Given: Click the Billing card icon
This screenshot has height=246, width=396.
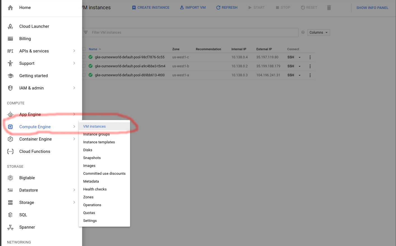Looking at the screenshot, I should (10, 39).
